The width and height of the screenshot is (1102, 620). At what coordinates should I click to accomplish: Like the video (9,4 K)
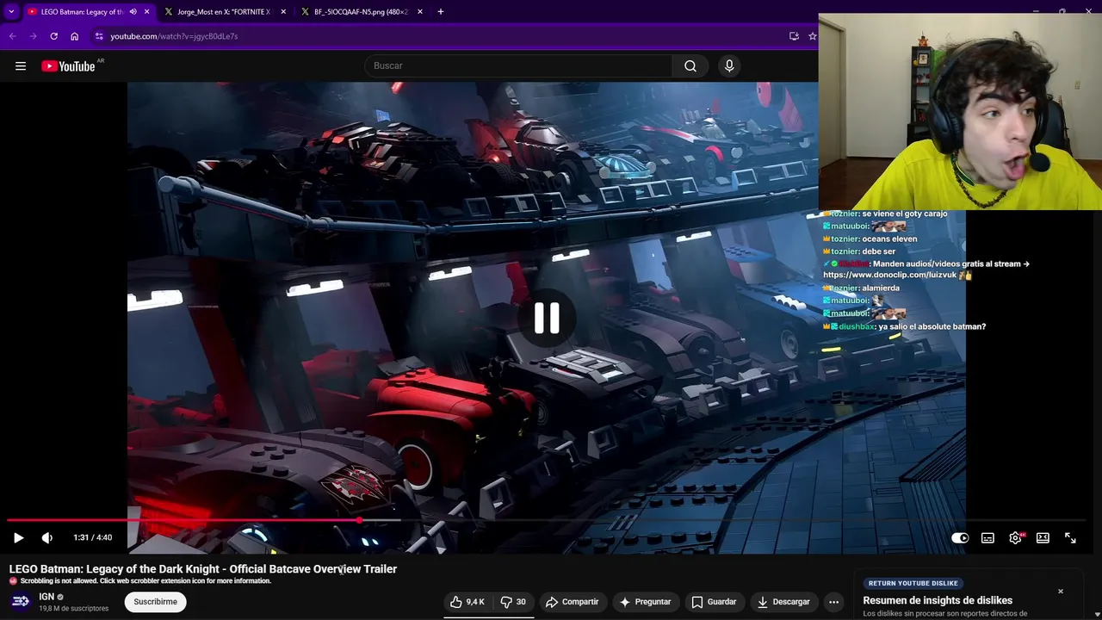click(x=468, y=602)
